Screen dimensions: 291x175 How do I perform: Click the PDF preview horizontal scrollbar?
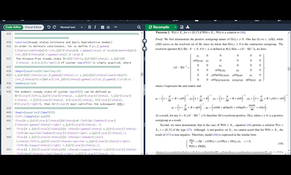point(214,154)
